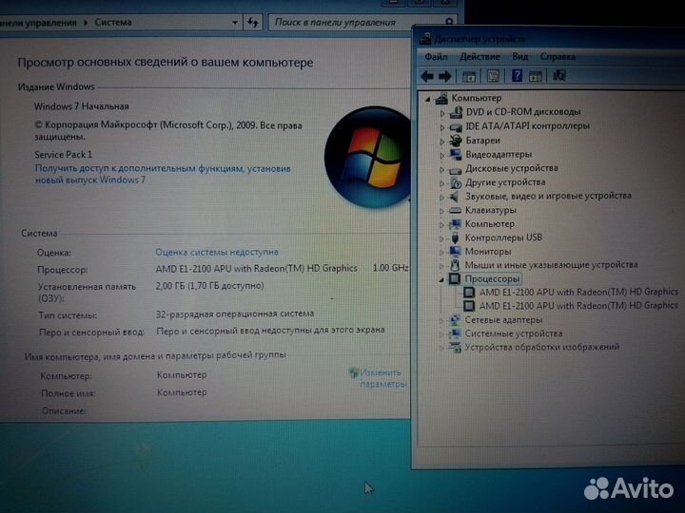Click the Forward arrow in Device Manager toolbar

point(444,76)
